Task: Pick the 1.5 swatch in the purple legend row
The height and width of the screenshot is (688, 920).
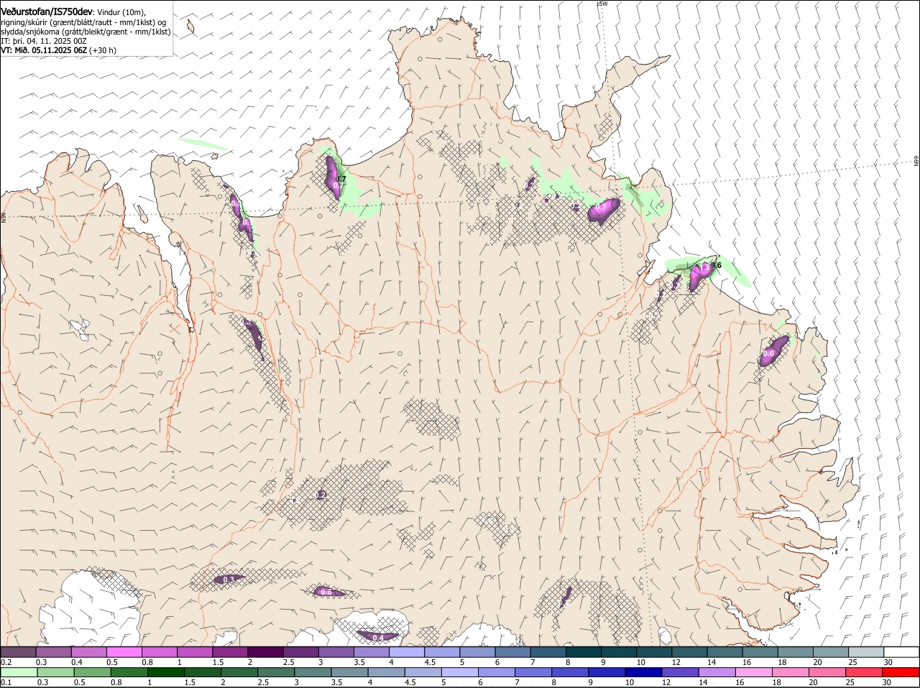Action: point(230,651)
